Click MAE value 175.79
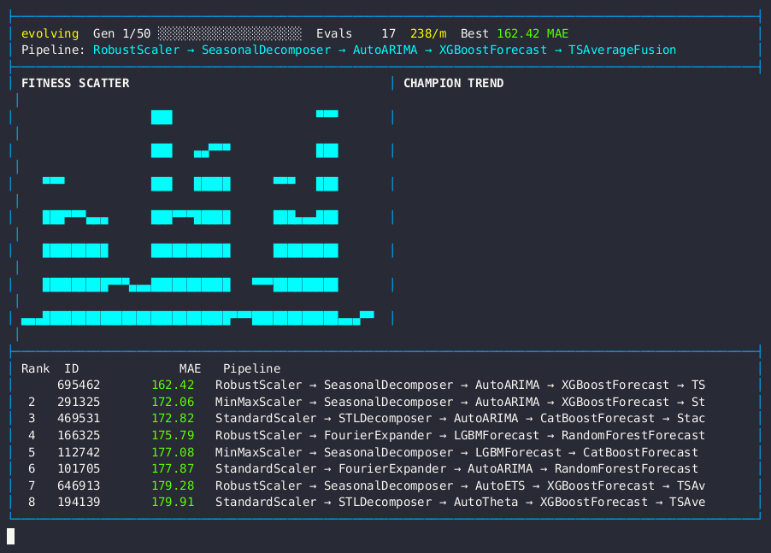Image resolution: width=771 pixels, height=553 pixels. point(173,436)
